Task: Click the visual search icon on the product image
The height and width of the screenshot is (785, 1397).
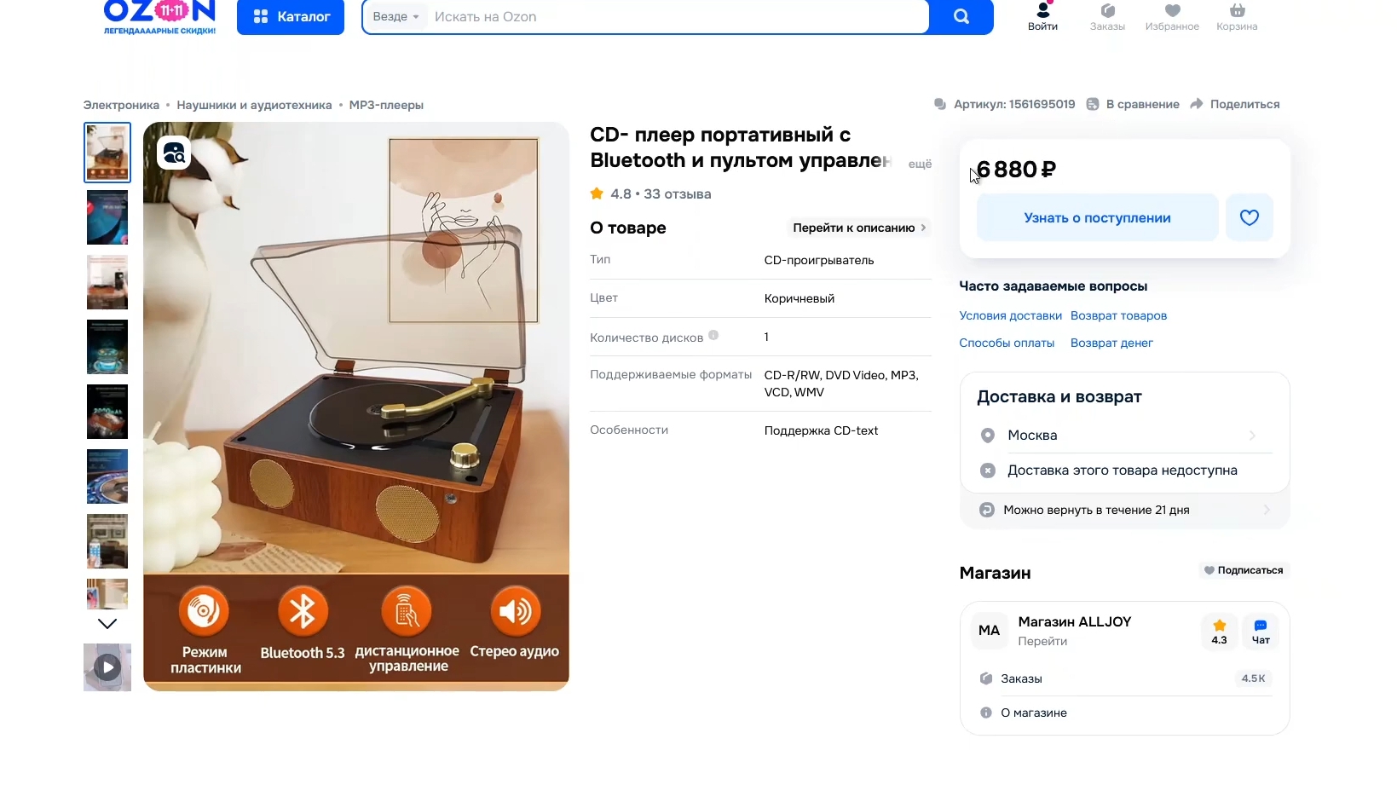Action: point(174,153)
